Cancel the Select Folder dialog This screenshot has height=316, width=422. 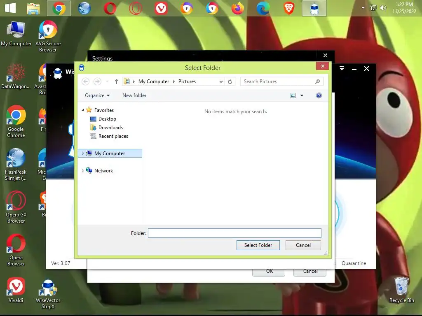(x=303, y=245)
